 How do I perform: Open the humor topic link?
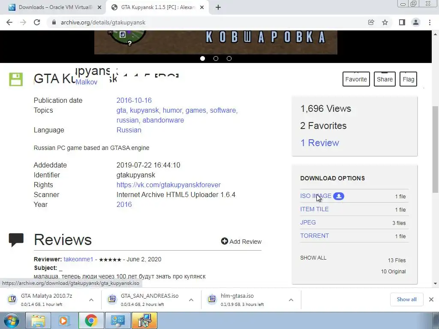pyautogui.click(x=172, y=110)
